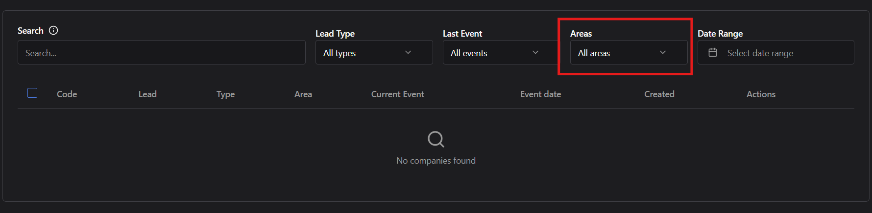The width and height of the screenshot is (872, 213).
Task: Expand the All events dropdown
Action: tap(495, 52)
